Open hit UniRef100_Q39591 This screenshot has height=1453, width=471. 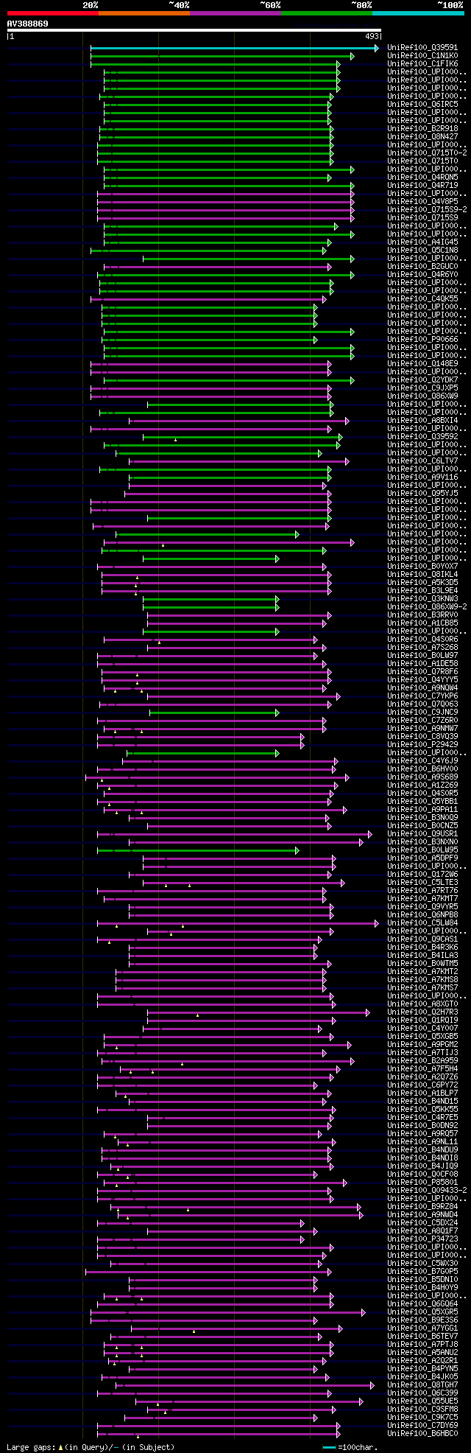coord(422,48)
